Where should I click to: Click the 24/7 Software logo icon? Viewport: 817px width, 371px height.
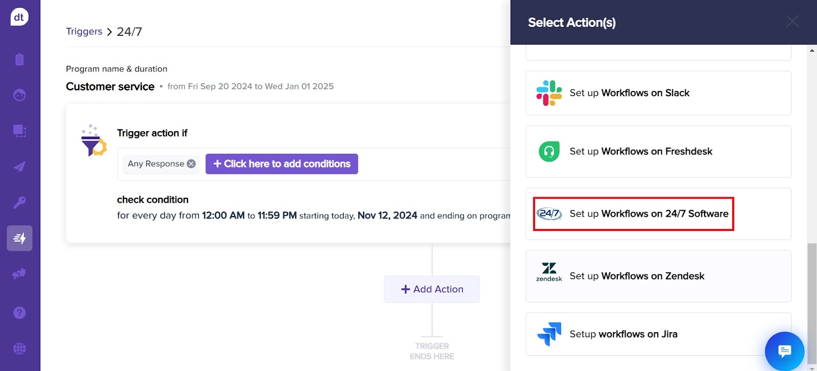click(x=549, y=214)
